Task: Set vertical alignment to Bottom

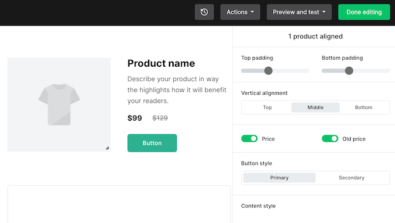Action: coord(364,107)
